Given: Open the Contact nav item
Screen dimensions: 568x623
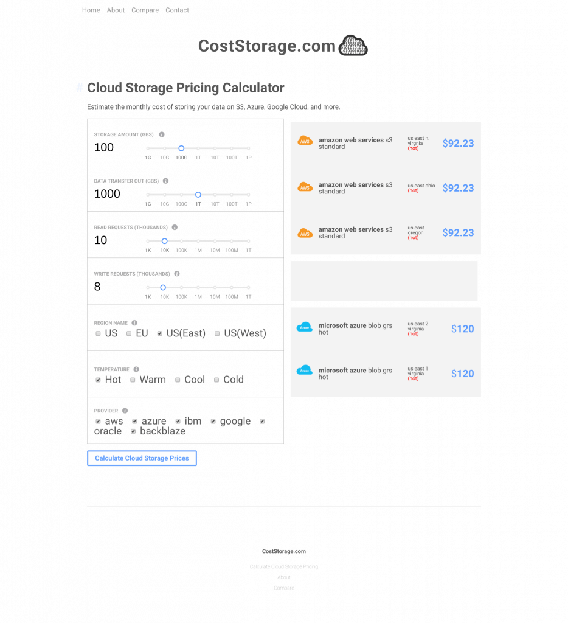Looking at the screenshot, I should pyautogui.click(x=177, y=10).
